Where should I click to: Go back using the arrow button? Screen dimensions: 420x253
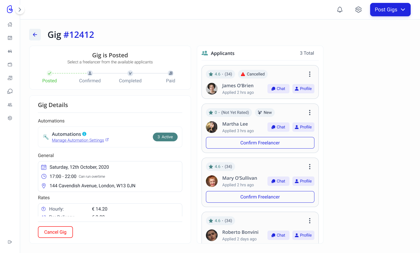(x=35, y=35)
